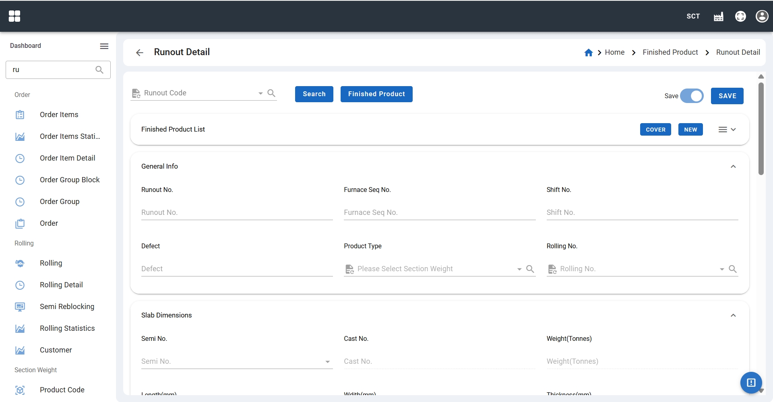Click the search icon in Rolling No. field
Viewport: 773px width, 402px height.
pyautogui.click(x=733, y=269)
